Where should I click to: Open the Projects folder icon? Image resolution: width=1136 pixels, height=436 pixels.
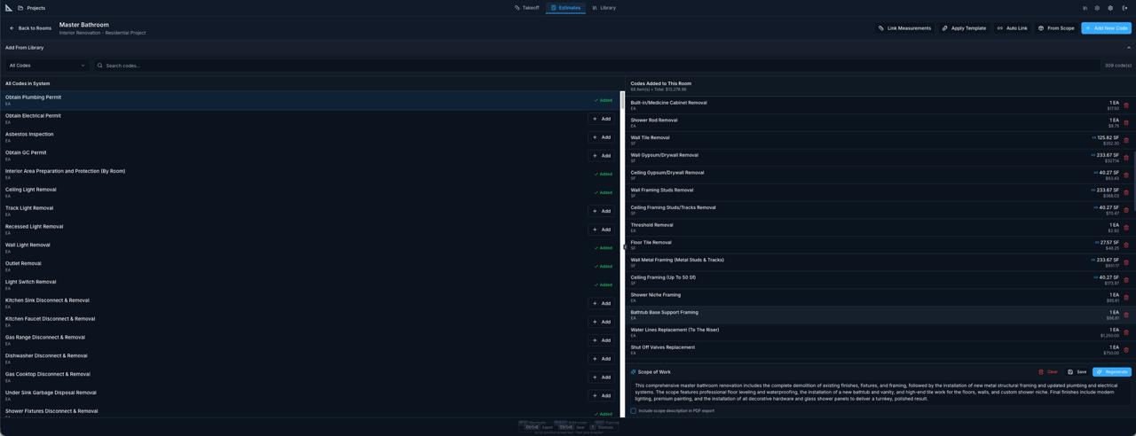(x=20, y=8)
